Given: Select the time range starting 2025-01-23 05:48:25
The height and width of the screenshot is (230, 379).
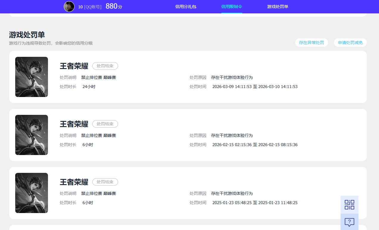Looking at the screenshot, I should [255, 203].
